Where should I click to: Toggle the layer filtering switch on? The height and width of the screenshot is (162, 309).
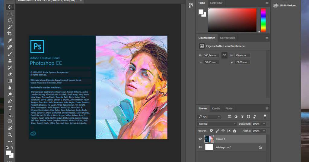coord(265,117)
